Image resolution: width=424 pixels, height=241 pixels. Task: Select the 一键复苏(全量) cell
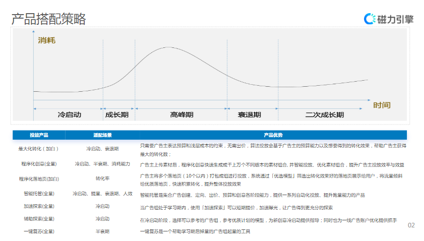39,231
